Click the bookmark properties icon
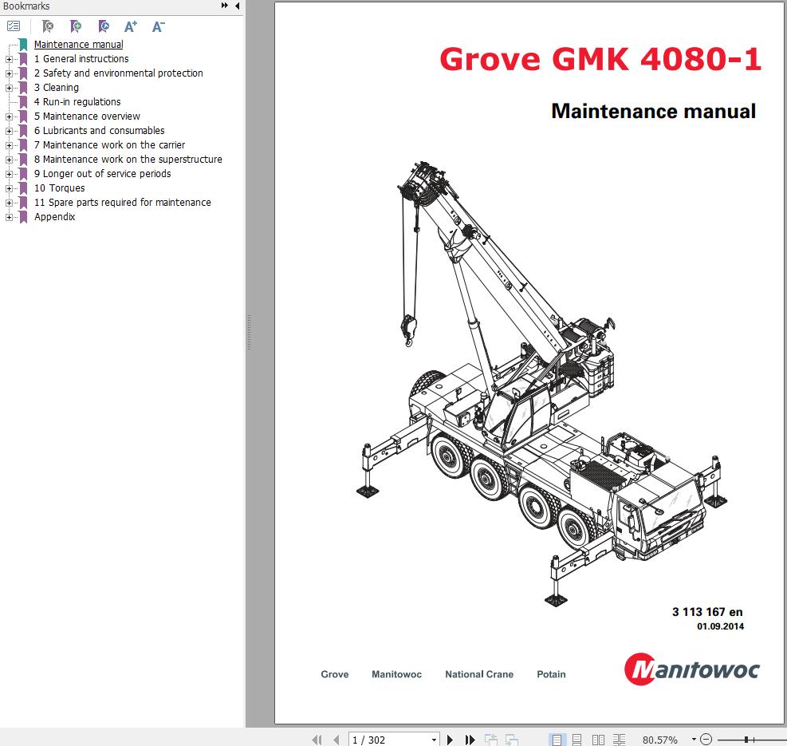This screenshot has width=787, height=746. (104, 26)
